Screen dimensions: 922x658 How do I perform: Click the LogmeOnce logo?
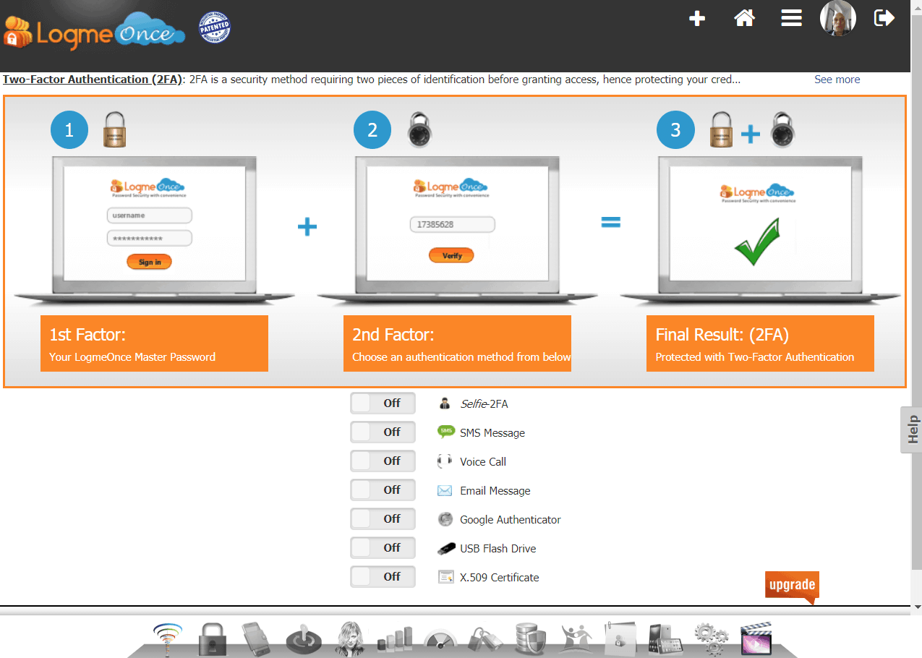click(x=94, y=32)
